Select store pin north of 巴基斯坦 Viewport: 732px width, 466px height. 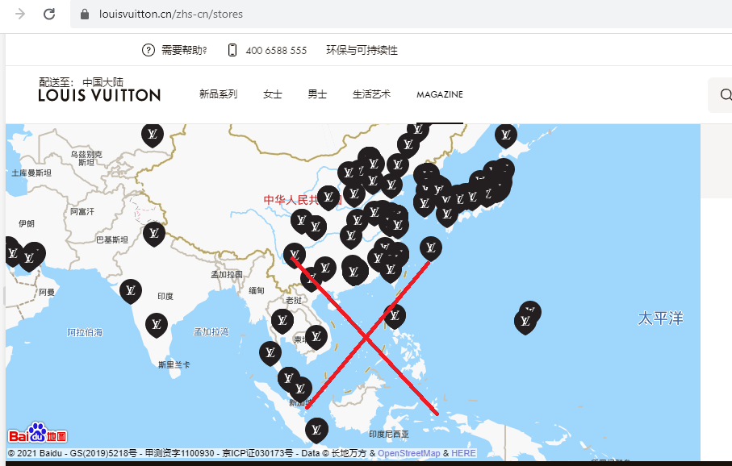tap(154, 233)
